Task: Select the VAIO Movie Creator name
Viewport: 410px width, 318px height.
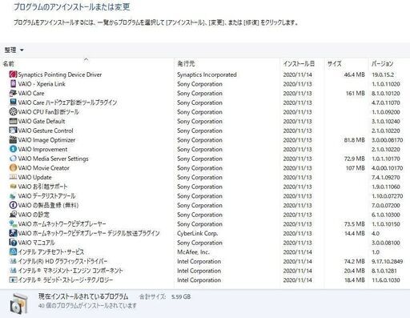Action: point(44,168)
